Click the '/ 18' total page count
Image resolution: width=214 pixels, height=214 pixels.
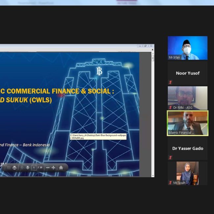pos(40,168)
